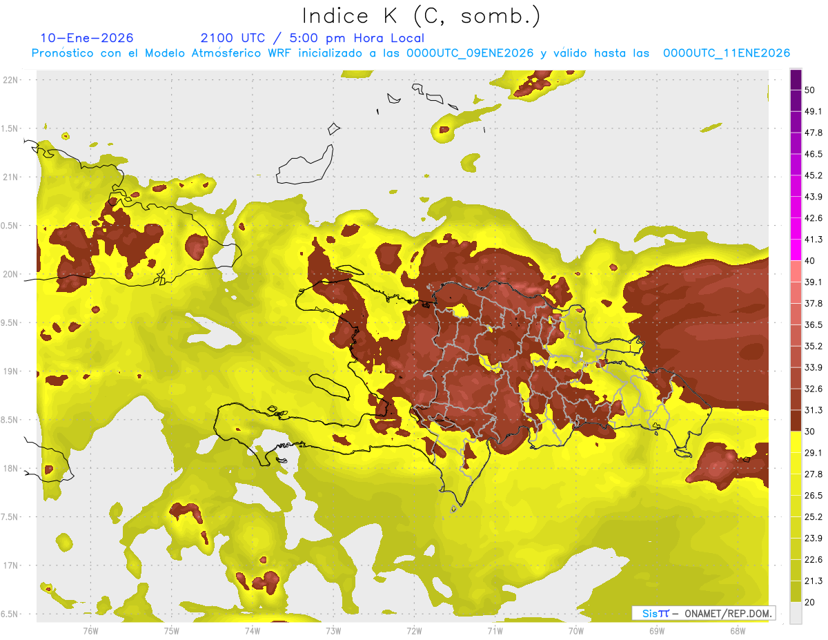
Task: Click the "50" color scale label
Action: pyautogui.click(x=809, y=90)
